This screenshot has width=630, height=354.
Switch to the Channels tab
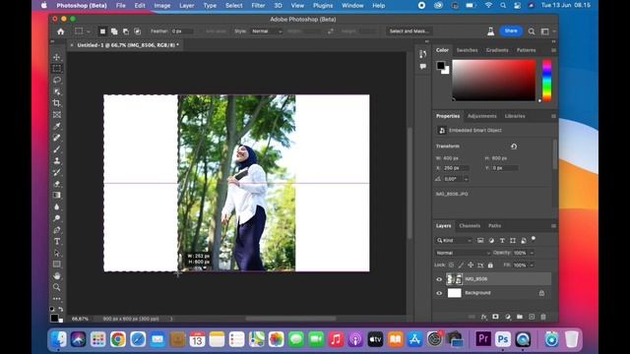(470, 226)
